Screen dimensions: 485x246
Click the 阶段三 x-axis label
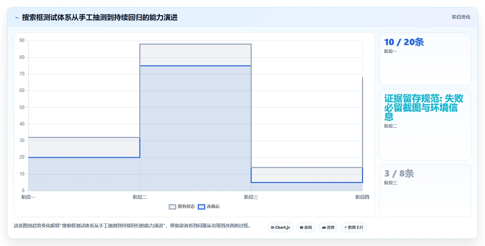(251, 197)
